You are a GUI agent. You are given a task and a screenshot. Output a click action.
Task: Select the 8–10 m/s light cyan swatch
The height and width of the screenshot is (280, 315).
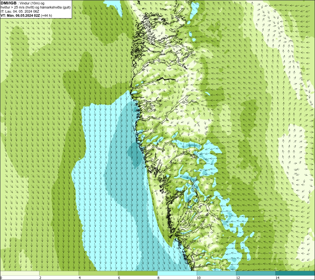click(x=177, y=273)
